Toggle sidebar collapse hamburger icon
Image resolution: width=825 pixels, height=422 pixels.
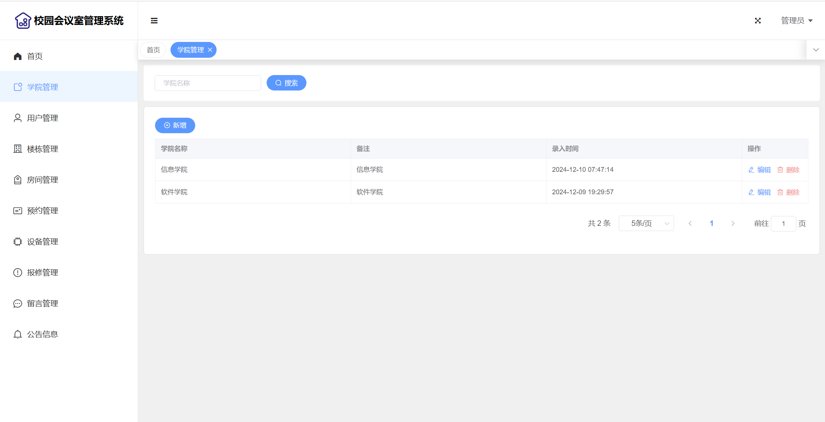click(x=154, y=21)
